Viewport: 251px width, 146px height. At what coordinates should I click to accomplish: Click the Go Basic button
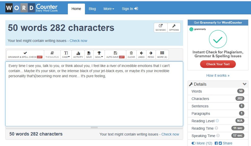coord(160,28)
